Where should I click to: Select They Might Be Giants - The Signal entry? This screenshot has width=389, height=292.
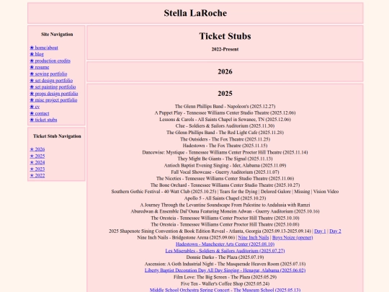(x=225, y=159)
